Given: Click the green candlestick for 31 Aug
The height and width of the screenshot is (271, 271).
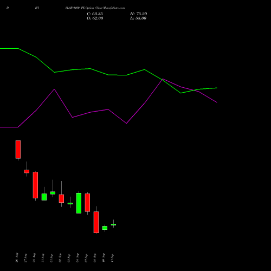Looking at the screenshot, I should tap(44, 197).
